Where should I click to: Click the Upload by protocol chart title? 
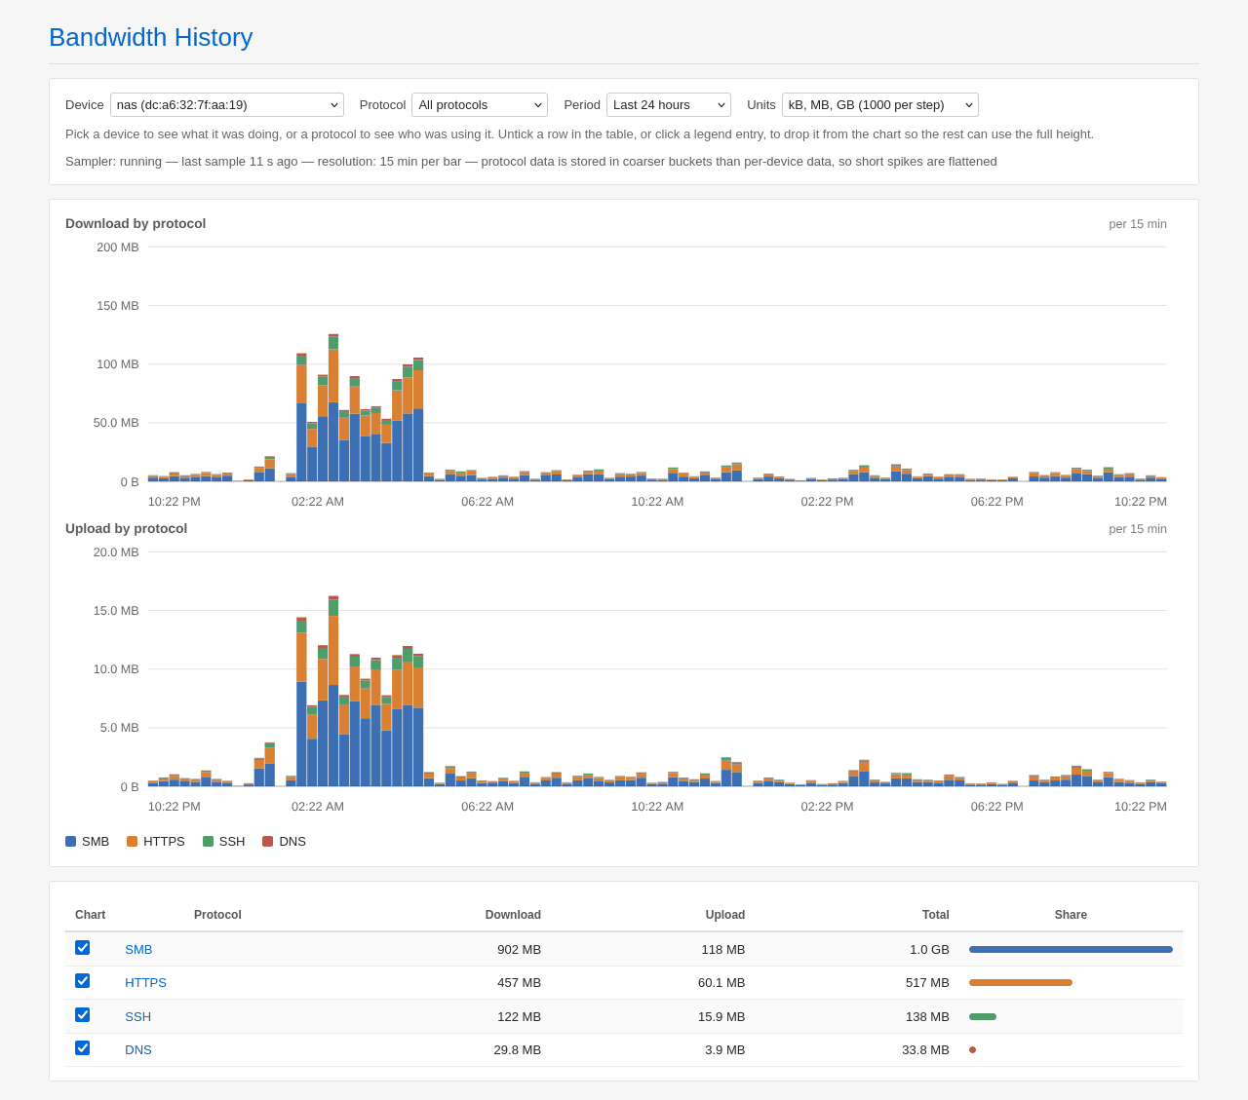tap(127, 529)
